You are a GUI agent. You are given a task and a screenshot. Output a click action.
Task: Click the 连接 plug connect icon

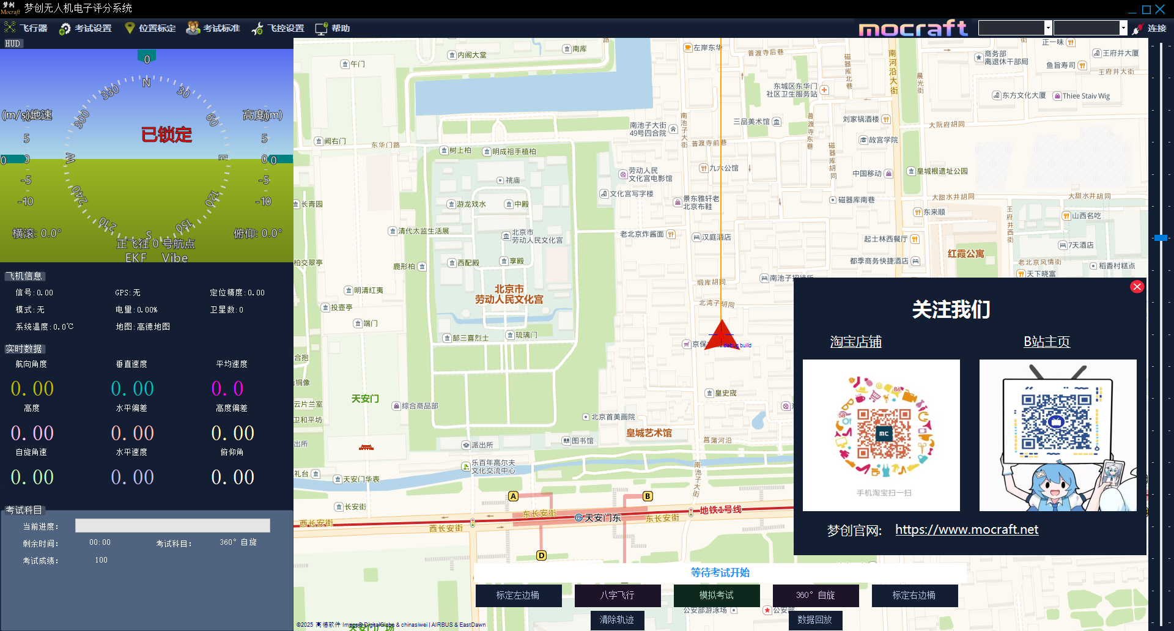[x=1137, y=28]
